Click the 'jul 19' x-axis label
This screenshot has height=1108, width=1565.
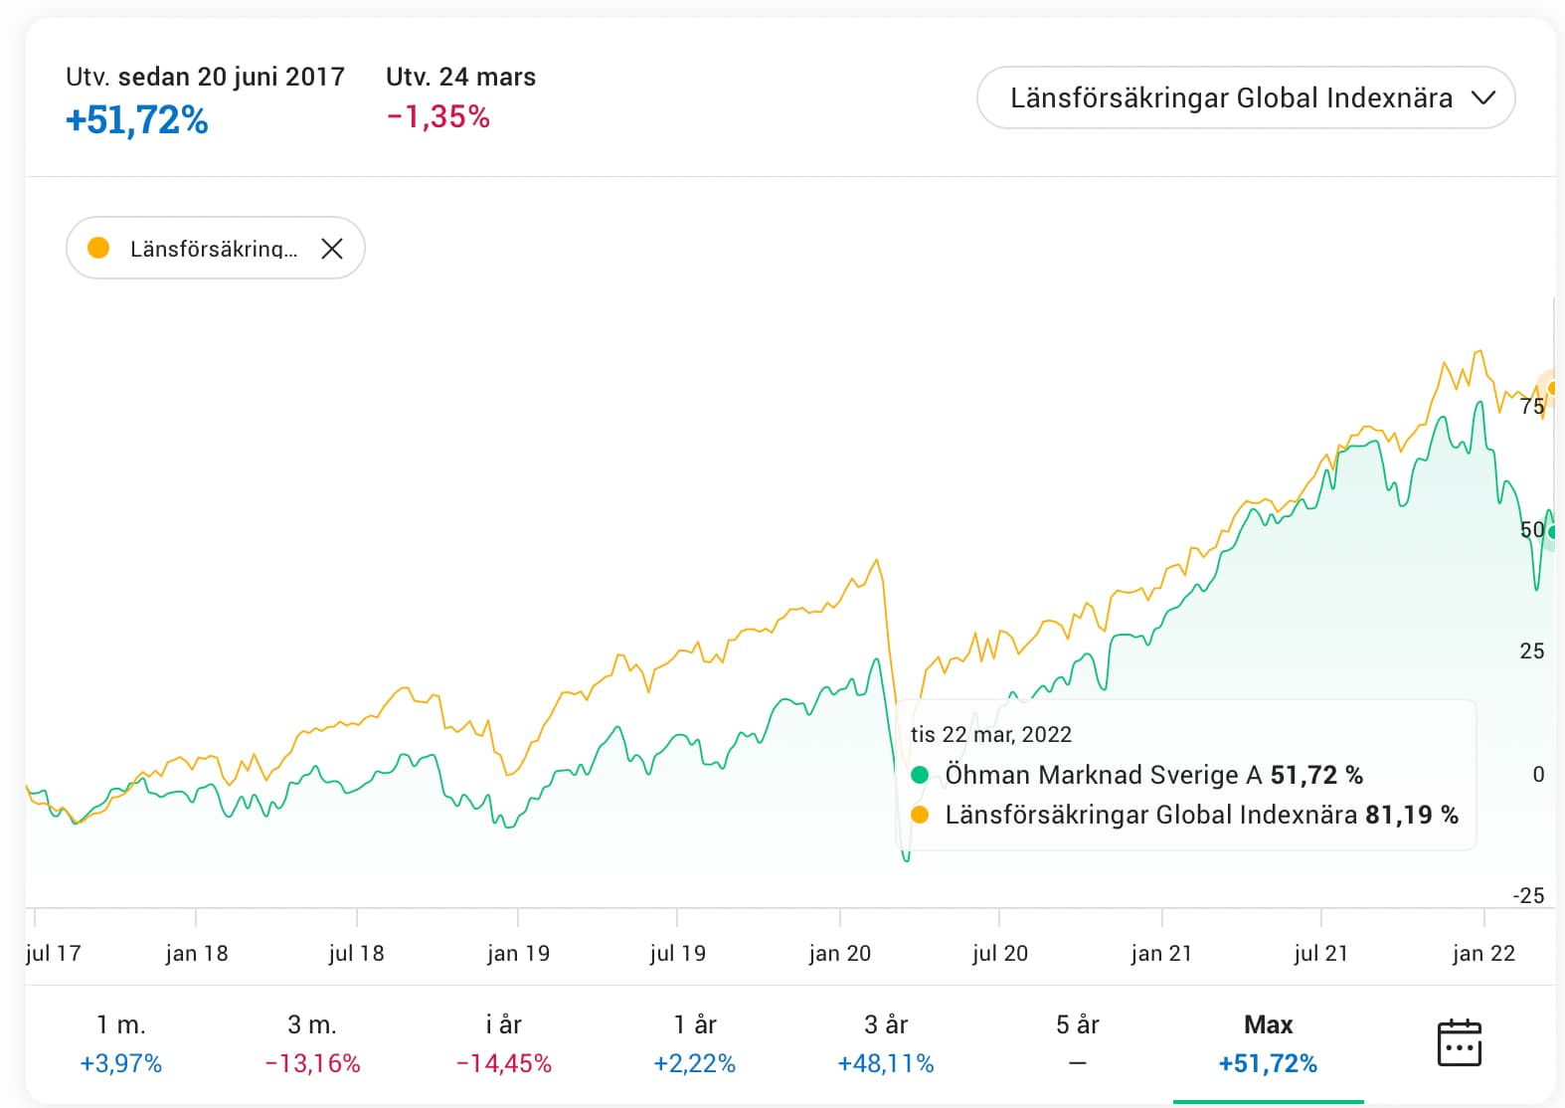click(678, 953)
